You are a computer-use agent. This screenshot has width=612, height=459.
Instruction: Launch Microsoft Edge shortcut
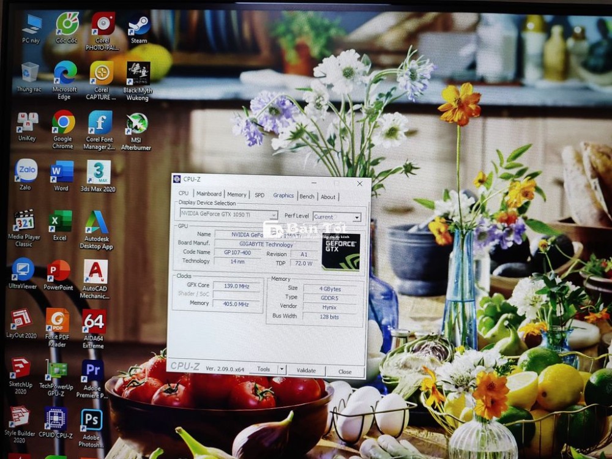pos(65,81)
